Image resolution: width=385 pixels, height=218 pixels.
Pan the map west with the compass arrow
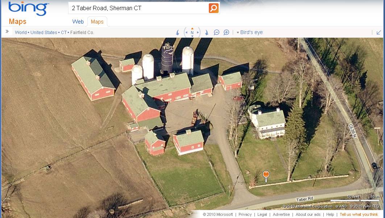186,32
